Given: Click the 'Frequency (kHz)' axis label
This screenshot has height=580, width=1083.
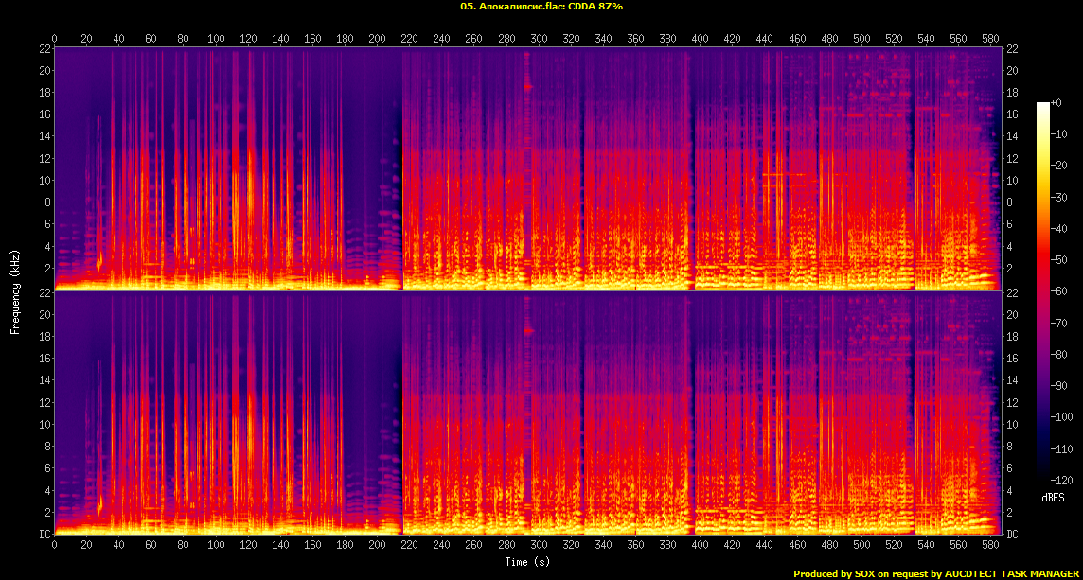Looking at the screenshot, I should [15, 290].
